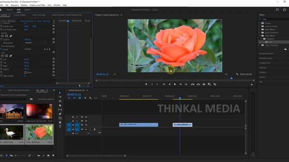The width and height of the screenshot is (289, 162).
Task: Toggle the Zoom checkbox in Crop effect
Action: coord(25,72)
